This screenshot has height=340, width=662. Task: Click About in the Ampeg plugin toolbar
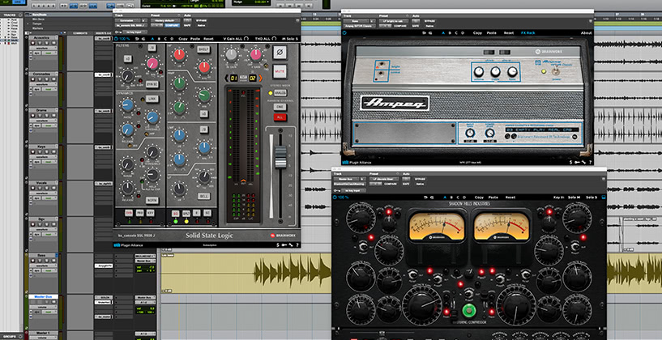(586, 33)
